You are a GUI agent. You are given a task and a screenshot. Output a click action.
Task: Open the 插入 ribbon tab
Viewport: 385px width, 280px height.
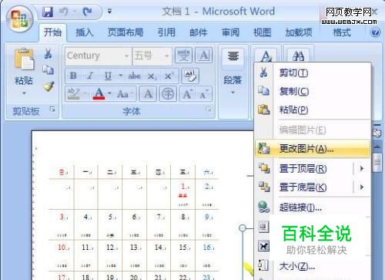click(x=85, y=32)
